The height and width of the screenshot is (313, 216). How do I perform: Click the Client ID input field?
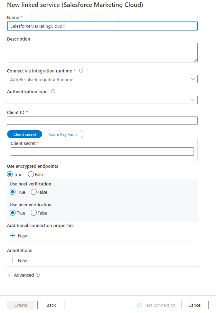tap(102, 121)
